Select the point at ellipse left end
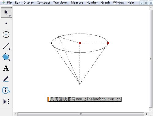Viewport: 153px width, 116px height. click(x=51, y=43)
